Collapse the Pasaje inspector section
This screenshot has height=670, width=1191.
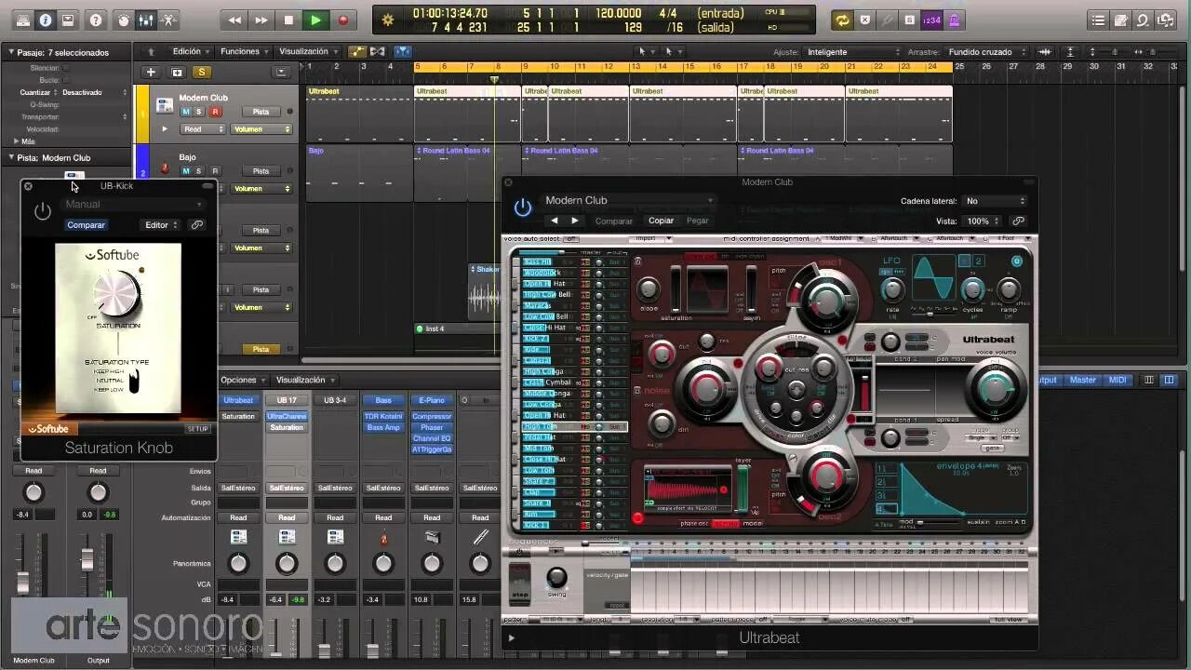pyautogui.click(x=11, y=52)
